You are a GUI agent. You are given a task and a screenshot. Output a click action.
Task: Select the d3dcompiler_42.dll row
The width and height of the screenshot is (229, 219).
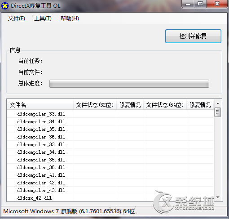click(110, 183)
